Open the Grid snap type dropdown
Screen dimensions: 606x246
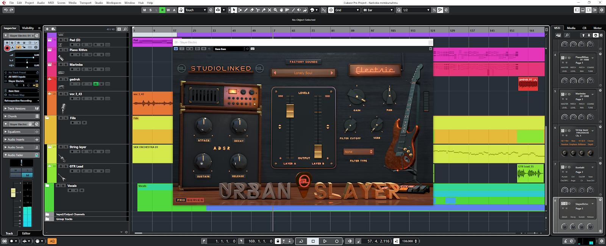click(x=347, y=10)
